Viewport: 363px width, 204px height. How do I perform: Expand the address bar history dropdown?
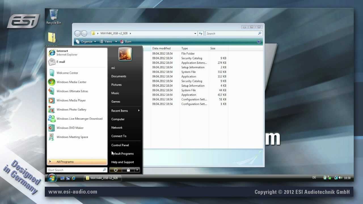coord(195,33)
